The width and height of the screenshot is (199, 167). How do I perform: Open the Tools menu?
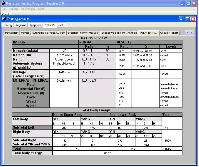click(41, 9)
